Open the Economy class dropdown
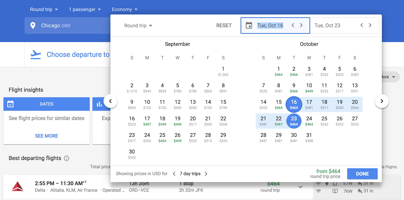Image resolution: width=404 pixels, height=200 pixels. pos(125,10)
